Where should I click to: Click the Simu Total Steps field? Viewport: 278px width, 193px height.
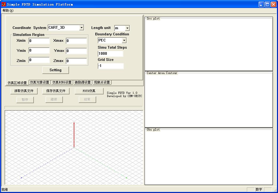pyautogui.click(x=111, y=54)
